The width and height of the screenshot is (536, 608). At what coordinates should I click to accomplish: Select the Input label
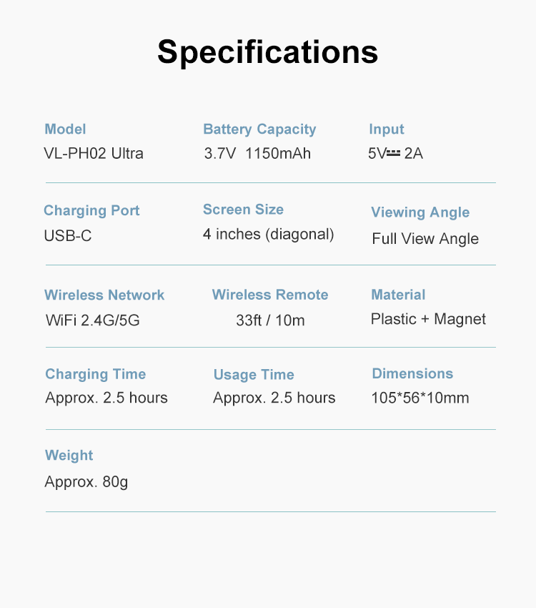coord(386,129)
